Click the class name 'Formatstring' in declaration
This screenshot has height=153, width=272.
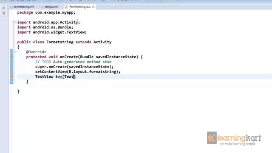(60, 42)
